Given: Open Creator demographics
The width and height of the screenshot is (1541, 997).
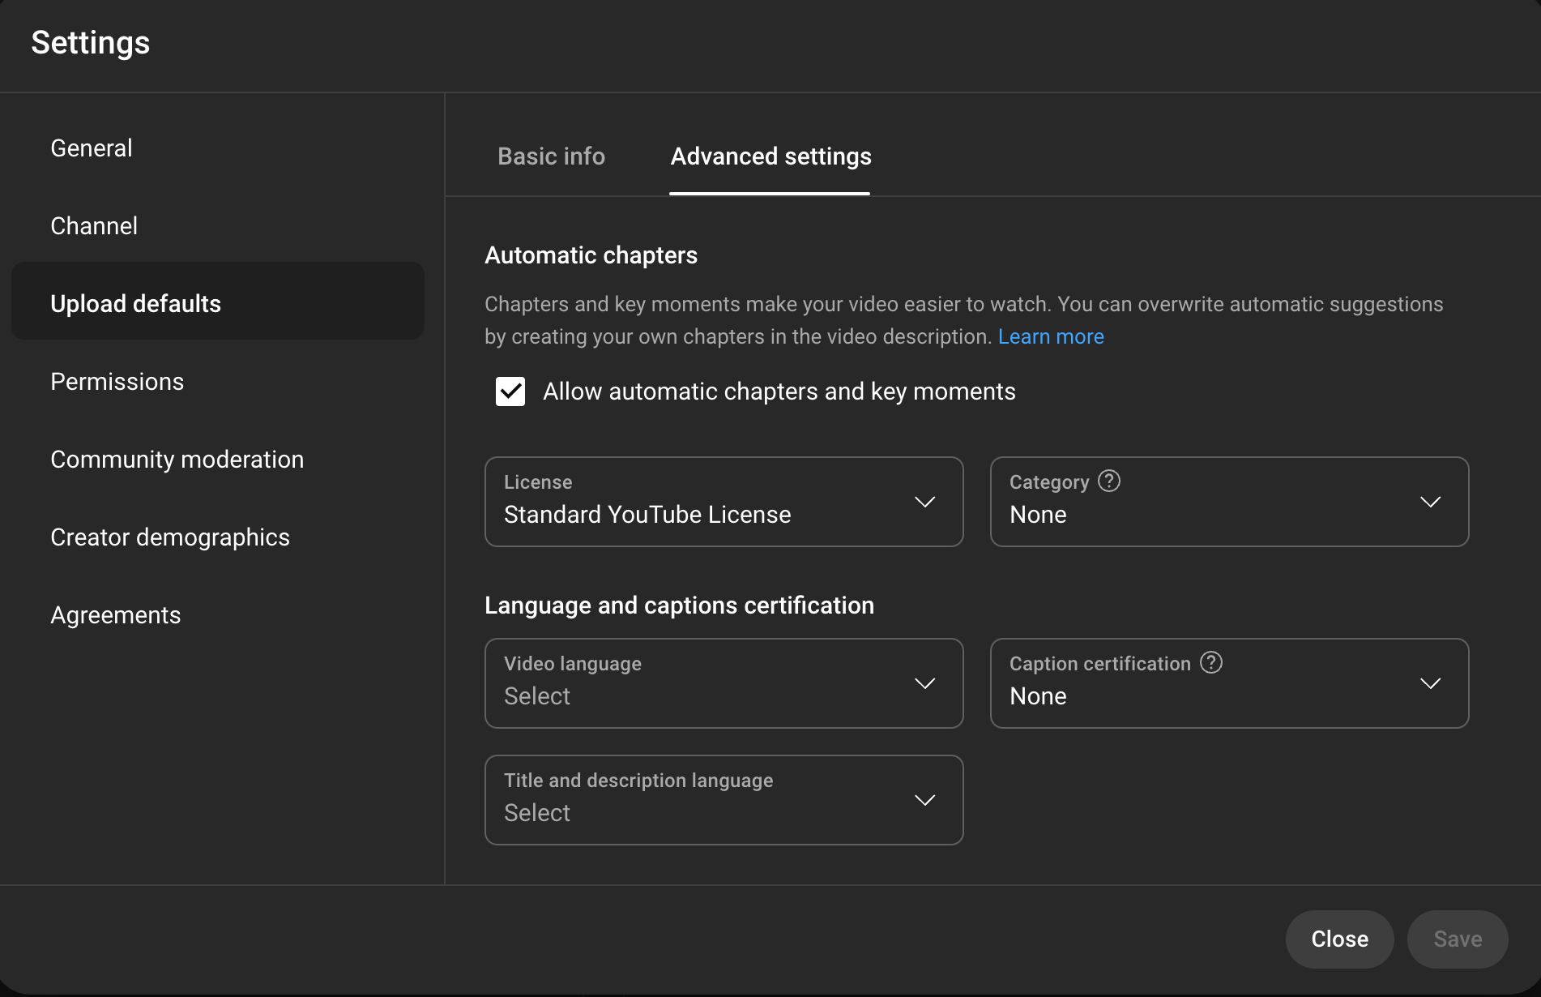Looking at the screenshot, I should [x=169, y=537].
